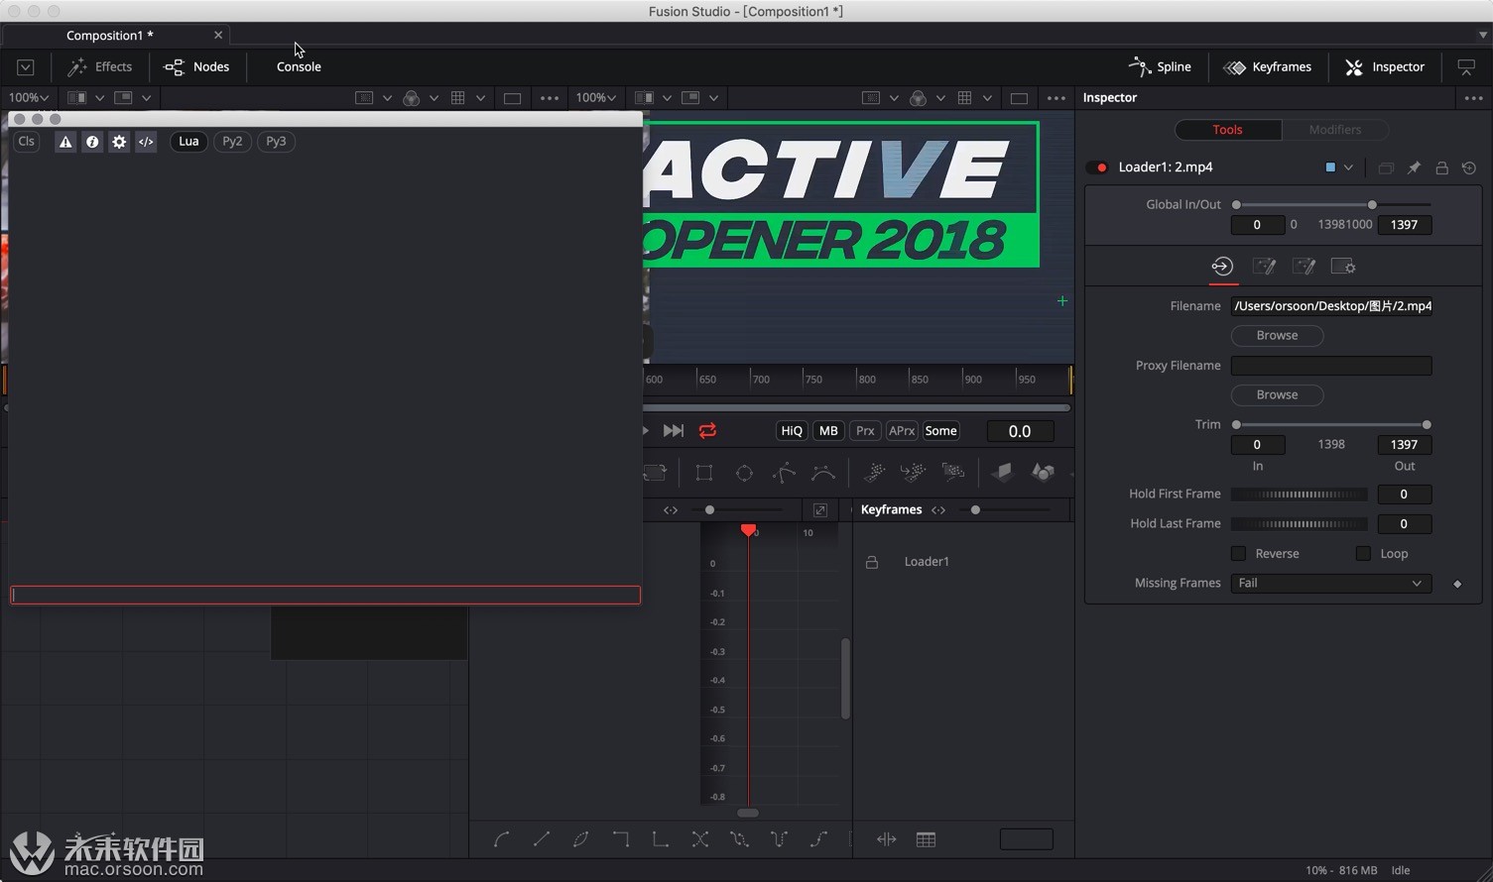Click Browse below Filename
The width and height of the screenshot is (1493, 882).
[1277, 336]
